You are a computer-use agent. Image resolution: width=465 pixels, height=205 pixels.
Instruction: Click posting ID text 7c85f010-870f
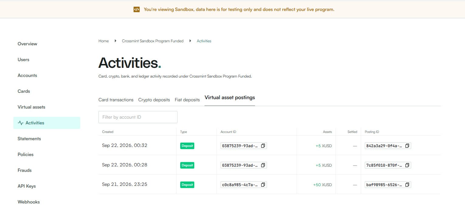coord(384,165)
